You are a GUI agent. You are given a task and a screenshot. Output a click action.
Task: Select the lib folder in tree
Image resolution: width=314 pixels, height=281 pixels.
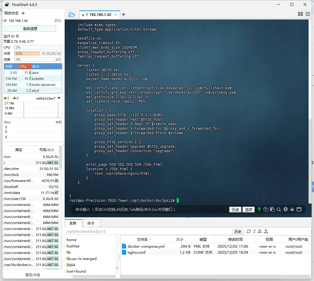[69, 252]
